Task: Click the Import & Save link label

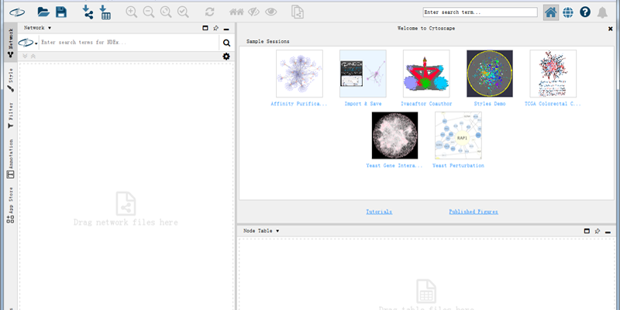Action: 363,104
